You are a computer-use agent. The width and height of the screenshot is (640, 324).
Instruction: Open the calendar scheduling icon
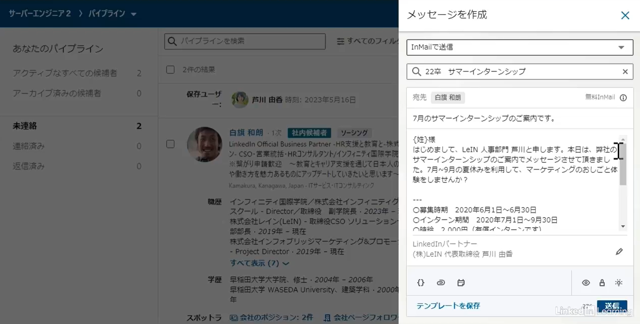click(461, 282)
